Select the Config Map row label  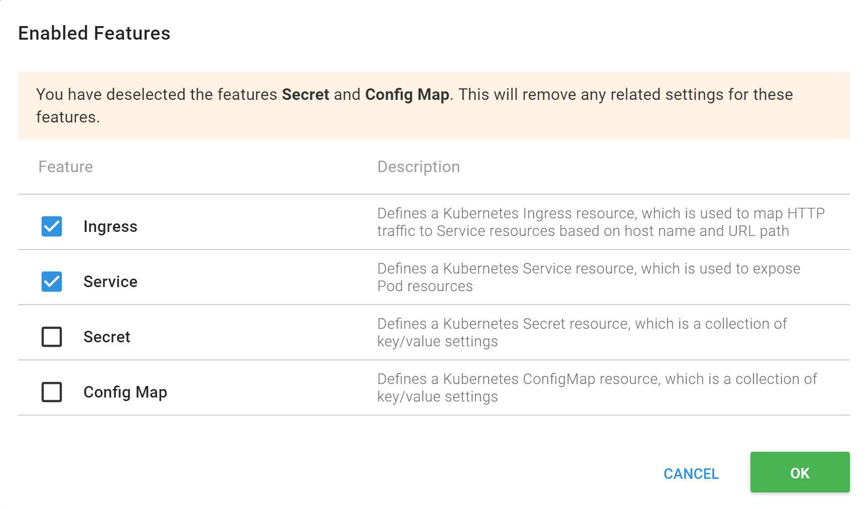[125, 392]
